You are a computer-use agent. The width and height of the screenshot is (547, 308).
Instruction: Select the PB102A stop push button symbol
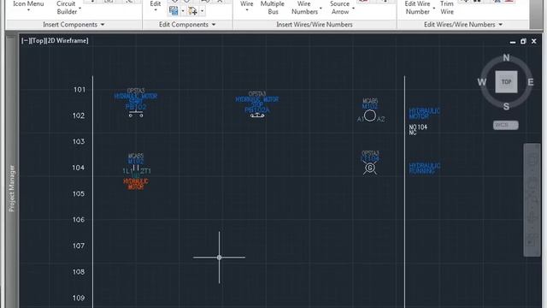pyautogui.click(x=257, y=115)
